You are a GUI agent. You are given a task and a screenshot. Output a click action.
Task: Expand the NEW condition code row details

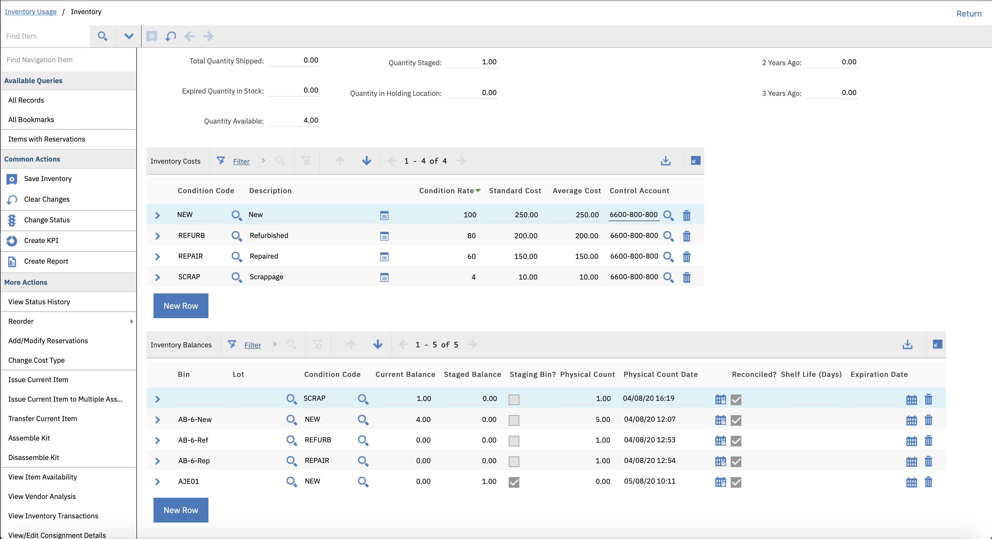point(157,216)
